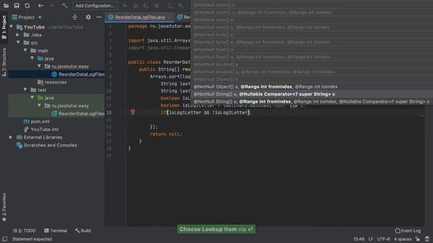This screenshot has width=433, height=243.
Task: Change file encoding UTF-8
Action: (384, 239)
